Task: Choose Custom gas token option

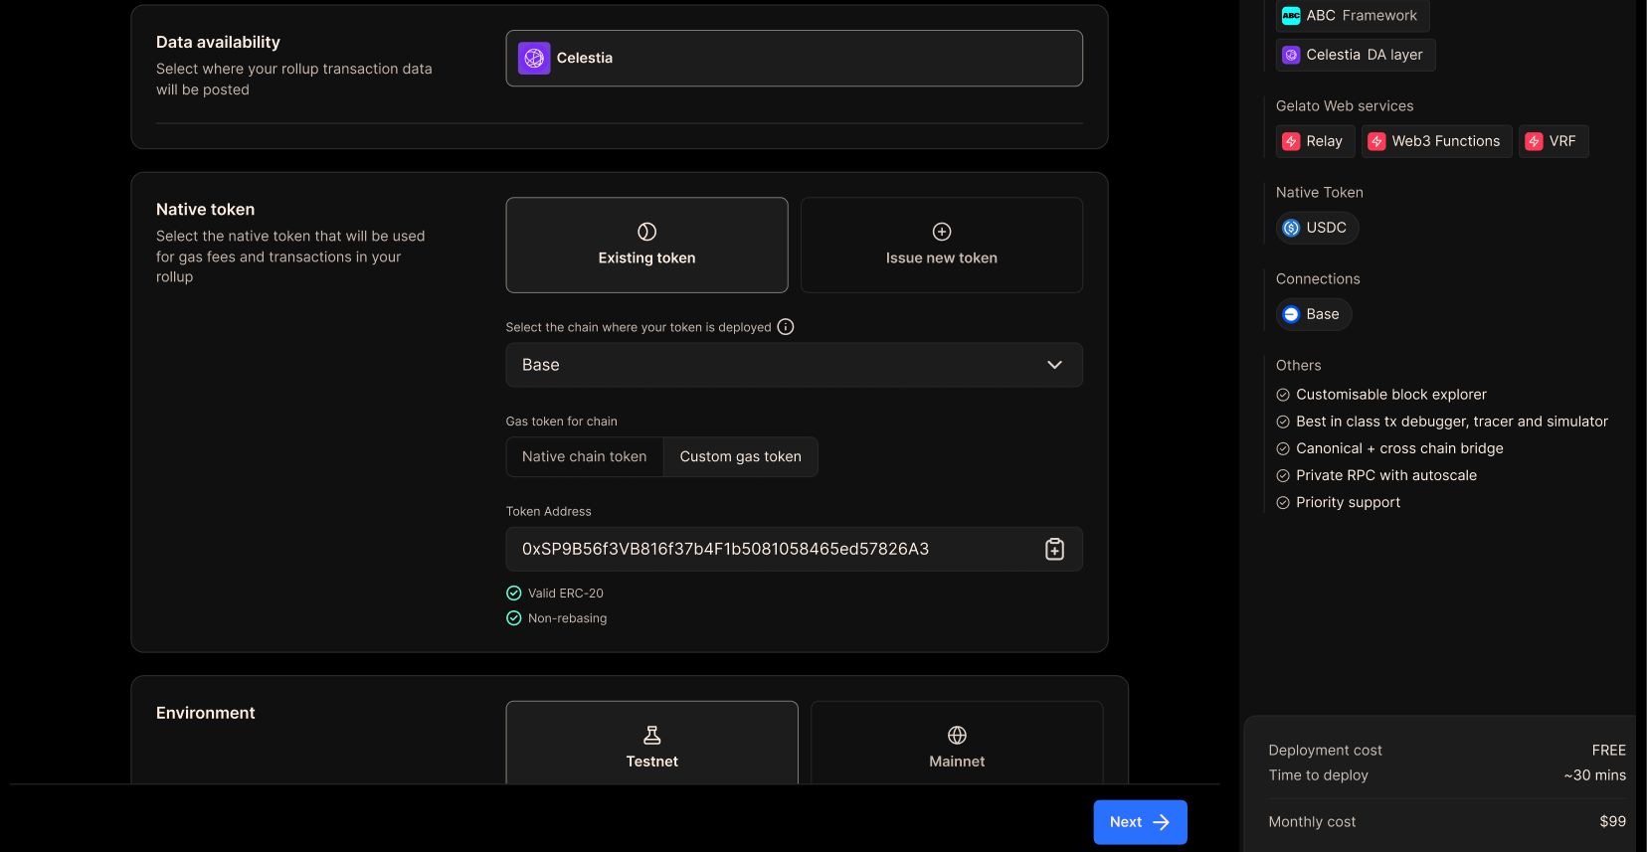Action: click(x=741, y=456)
